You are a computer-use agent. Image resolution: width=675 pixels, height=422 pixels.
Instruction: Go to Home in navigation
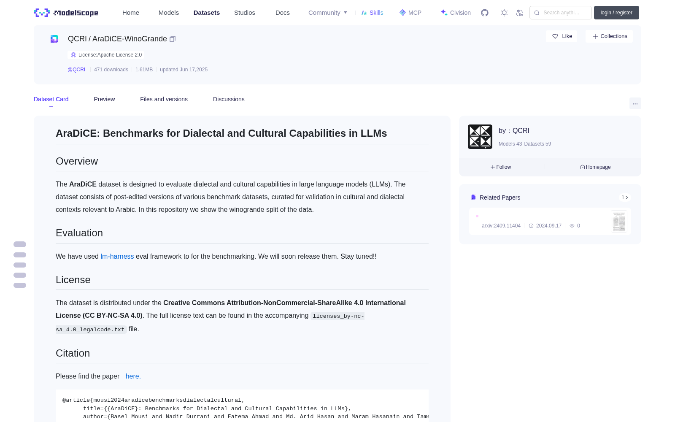pyautogui.click(x=131, y=13)
